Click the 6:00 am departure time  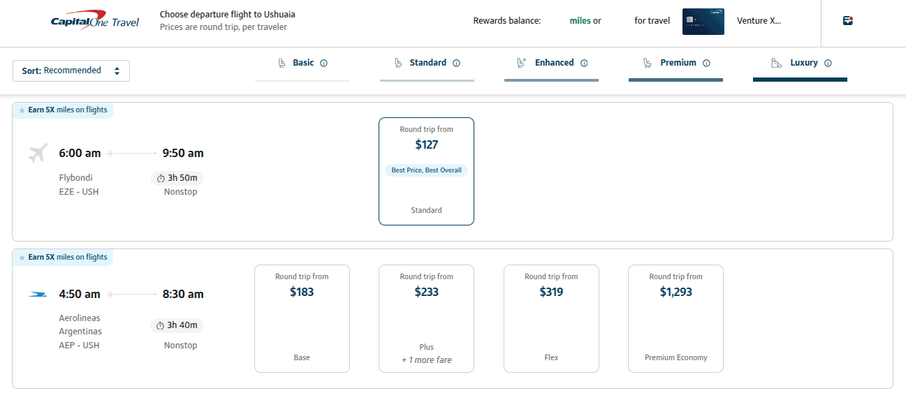pos(80,153)
